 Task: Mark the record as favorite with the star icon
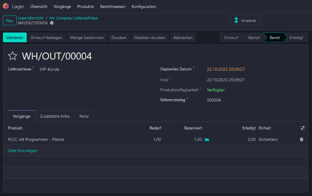point(12,56)
